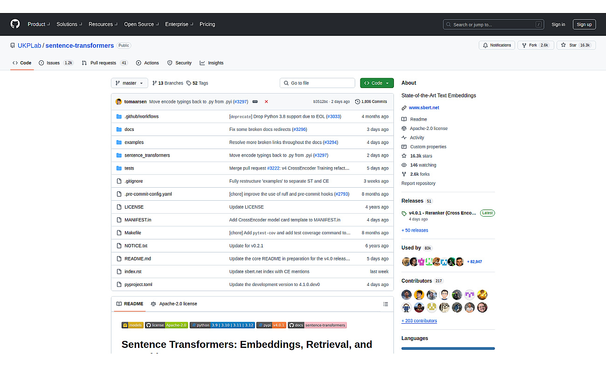Image resolution: width=606 pixels, height=367 pixels.
Task: Click the Notifications button
Action: coord(497,45)
